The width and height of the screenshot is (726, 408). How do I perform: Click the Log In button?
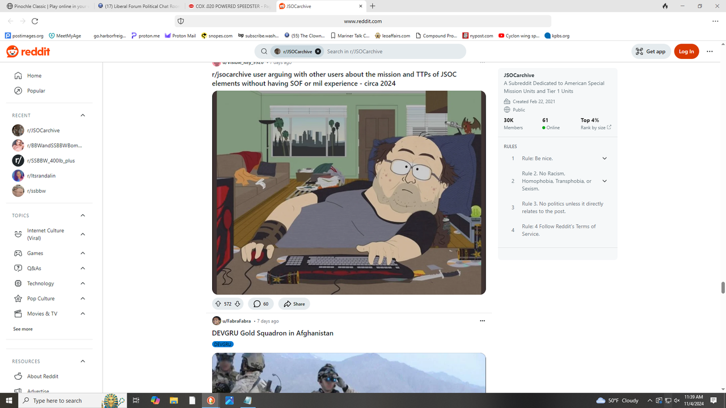pyautogui.click(x=686, y=52)
